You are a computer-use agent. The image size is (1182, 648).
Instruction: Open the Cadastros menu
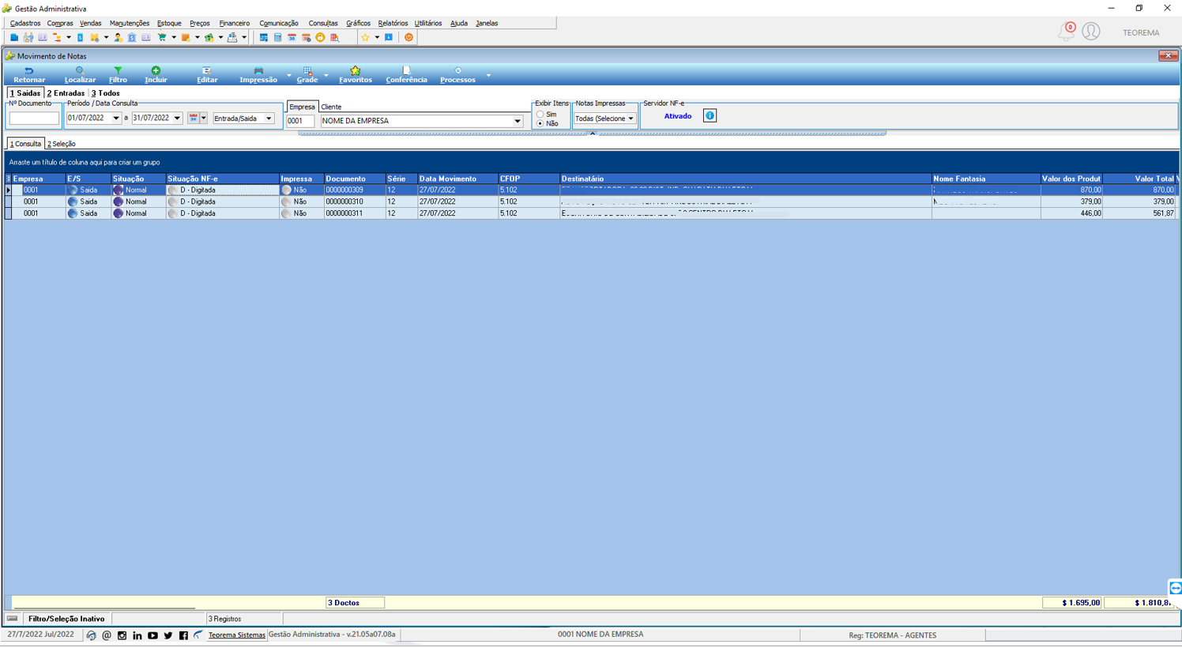pos(25,24)
